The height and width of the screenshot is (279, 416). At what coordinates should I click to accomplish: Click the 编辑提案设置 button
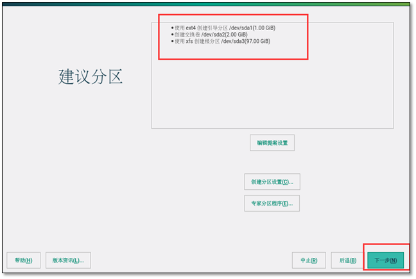coord(272,143)
